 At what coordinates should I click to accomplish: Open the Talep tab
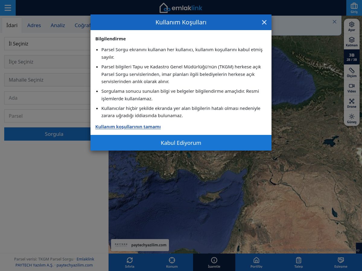tap(299, 262)
